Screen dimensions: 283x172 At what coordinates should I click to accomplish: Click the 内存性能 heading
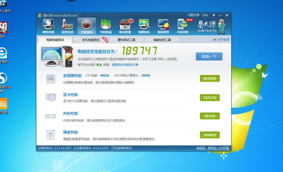tap(70, 113)
